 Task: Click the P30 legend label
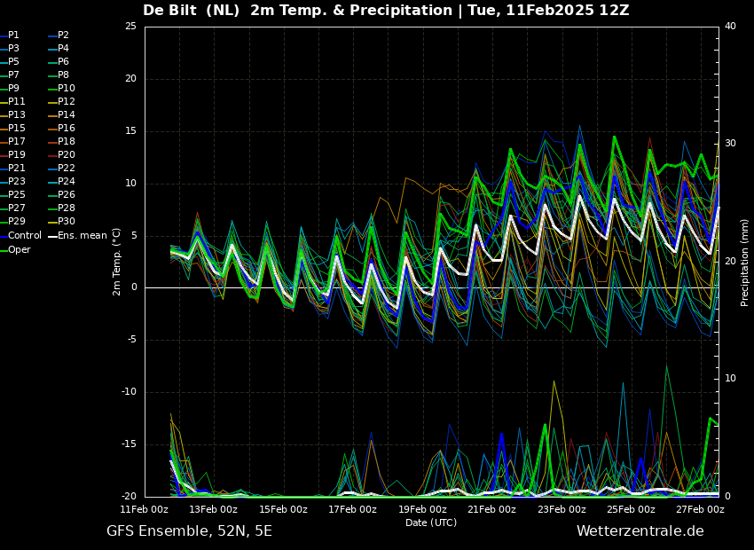coord(67,221)
